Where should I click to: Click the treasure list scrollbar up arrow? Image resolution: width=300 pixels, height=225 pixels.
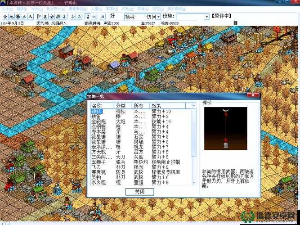(x=193, y=105)
